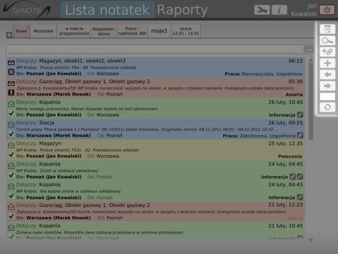This screenshot has height=254, width=338.
Task: Open the info icon in the header
Action: pyautogui.click(x=279, y=10)
